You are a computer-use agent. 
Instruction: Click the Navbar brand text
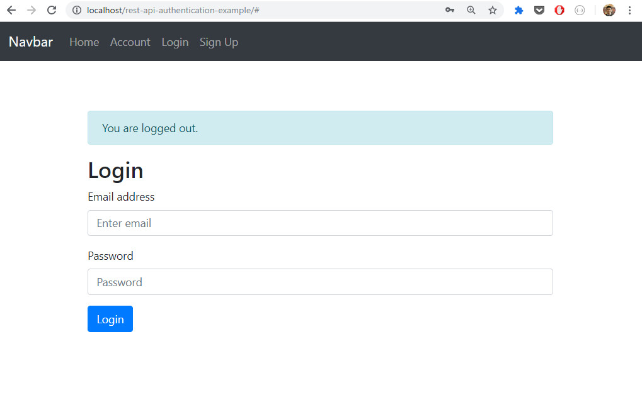click(x=30, y=42)
